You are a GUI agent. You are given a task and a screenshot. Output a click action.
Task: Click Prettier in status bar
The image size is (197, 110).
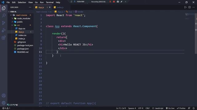(x=181, y=108)
